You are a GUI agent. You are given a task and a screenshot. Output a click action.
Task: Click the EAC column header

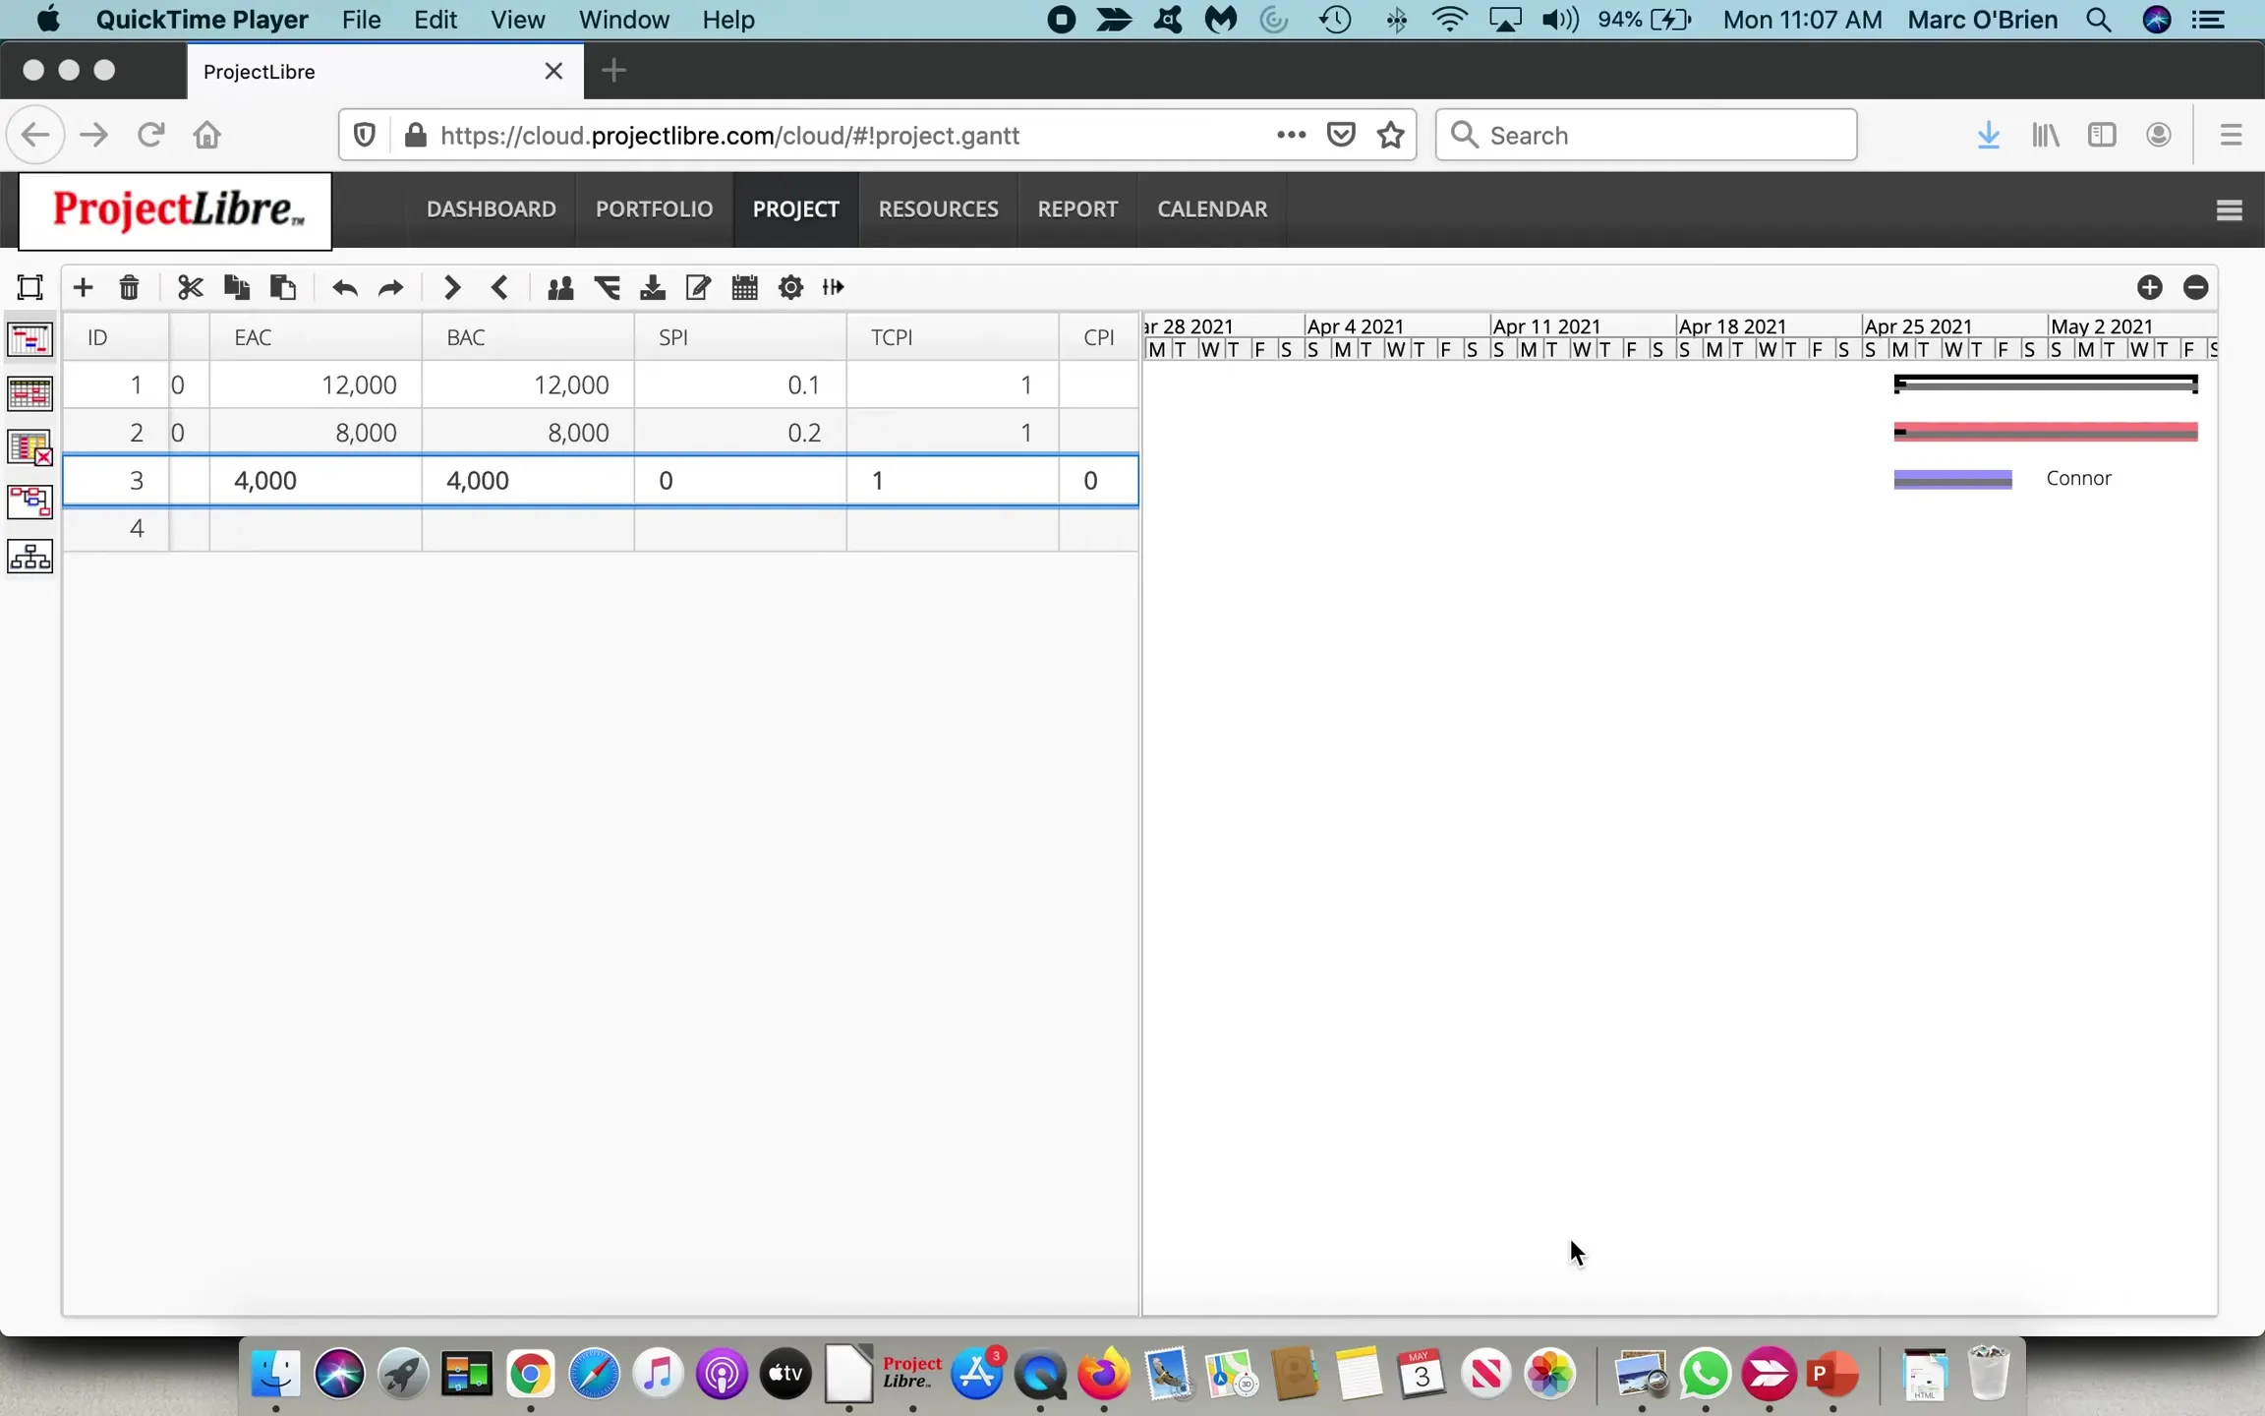click(x=316, y=337)
